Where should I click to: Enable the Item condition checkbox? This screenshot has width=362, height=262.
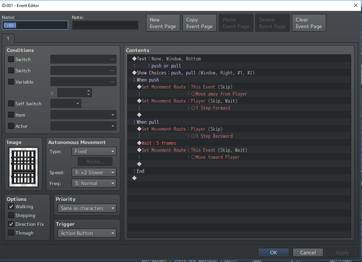11,115
